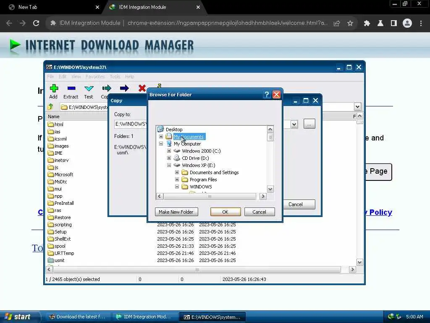Collapse My Computer tree node
This screenshot has width=430, height=323.
pos(161,144)
